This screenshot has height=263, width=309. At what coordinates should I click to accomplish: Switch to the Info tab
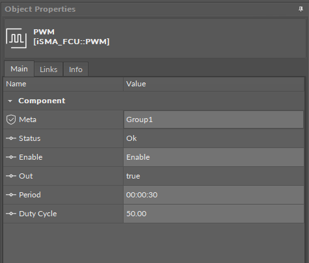75,69
